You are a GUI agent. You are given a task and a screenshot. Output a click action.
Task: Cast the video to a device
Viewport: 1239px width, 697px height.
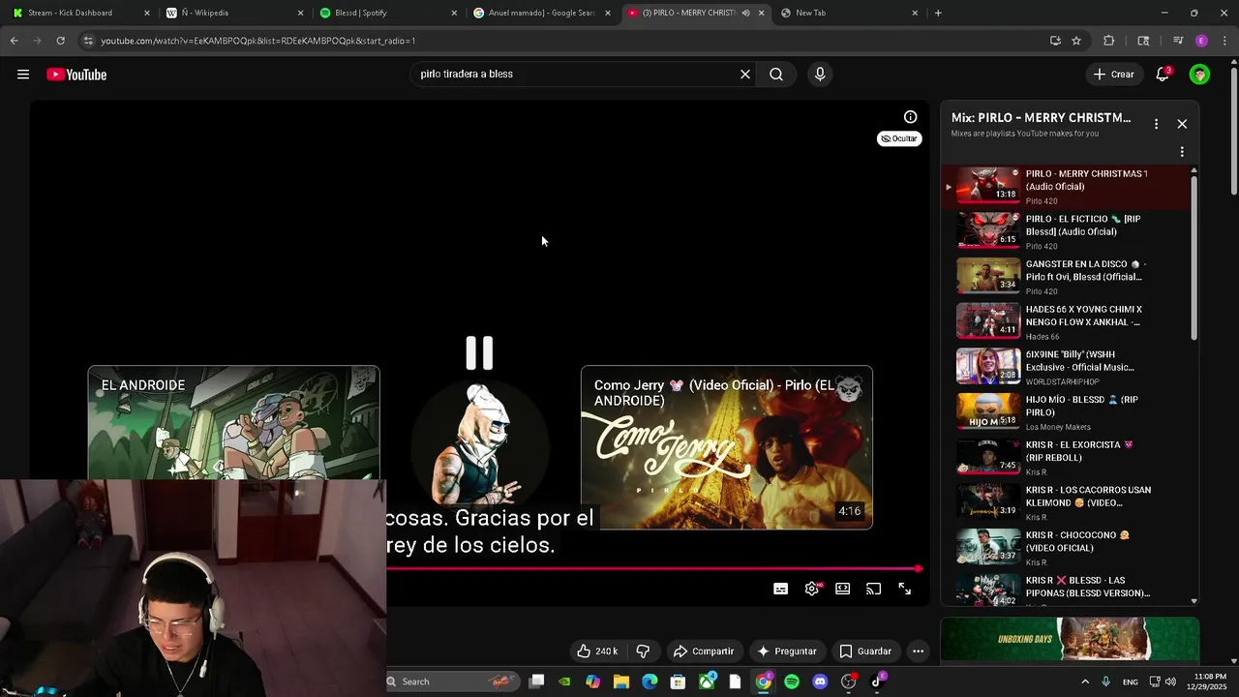click(874, 589)
